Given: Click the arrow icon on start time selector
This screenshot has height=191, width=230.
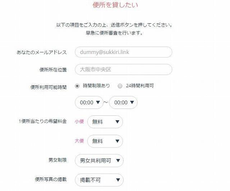Looking at the screenshot, I should click(98, 102).
